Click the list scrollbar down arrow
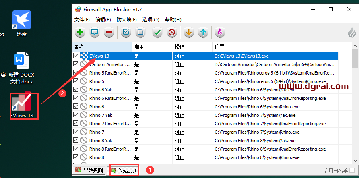The width and height of the screenshot is (359, 178). point(355,161)
